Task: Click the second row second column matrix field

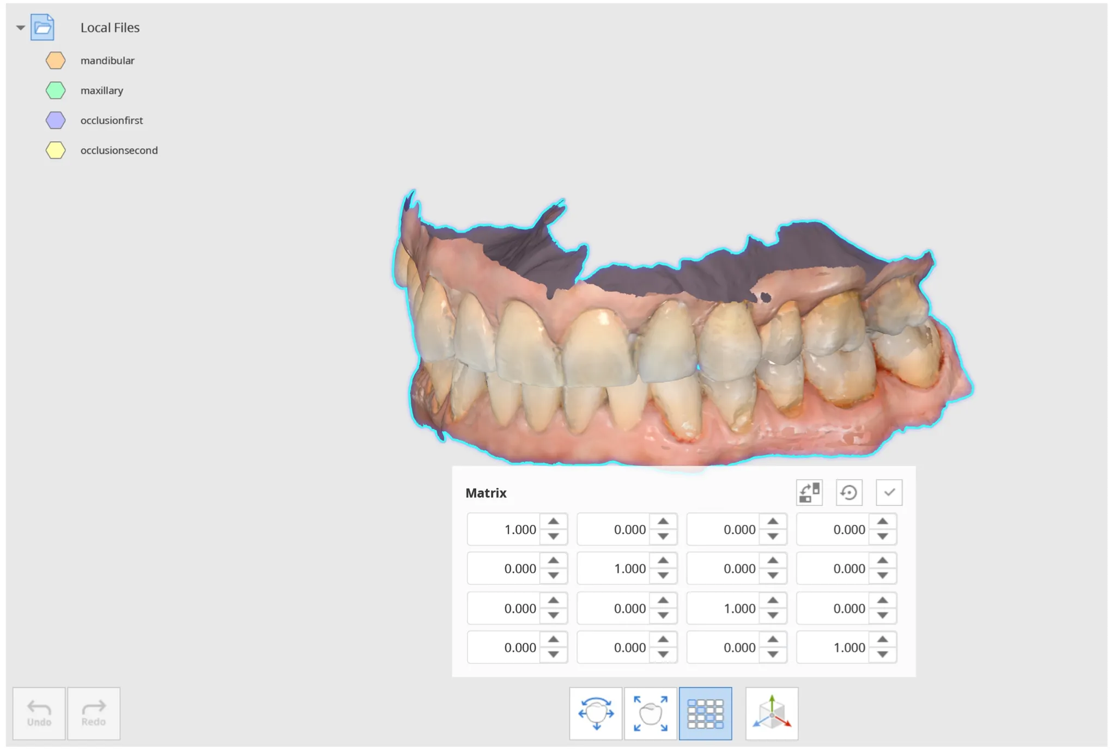Action: pyautogui.click(x=612, y=568)
